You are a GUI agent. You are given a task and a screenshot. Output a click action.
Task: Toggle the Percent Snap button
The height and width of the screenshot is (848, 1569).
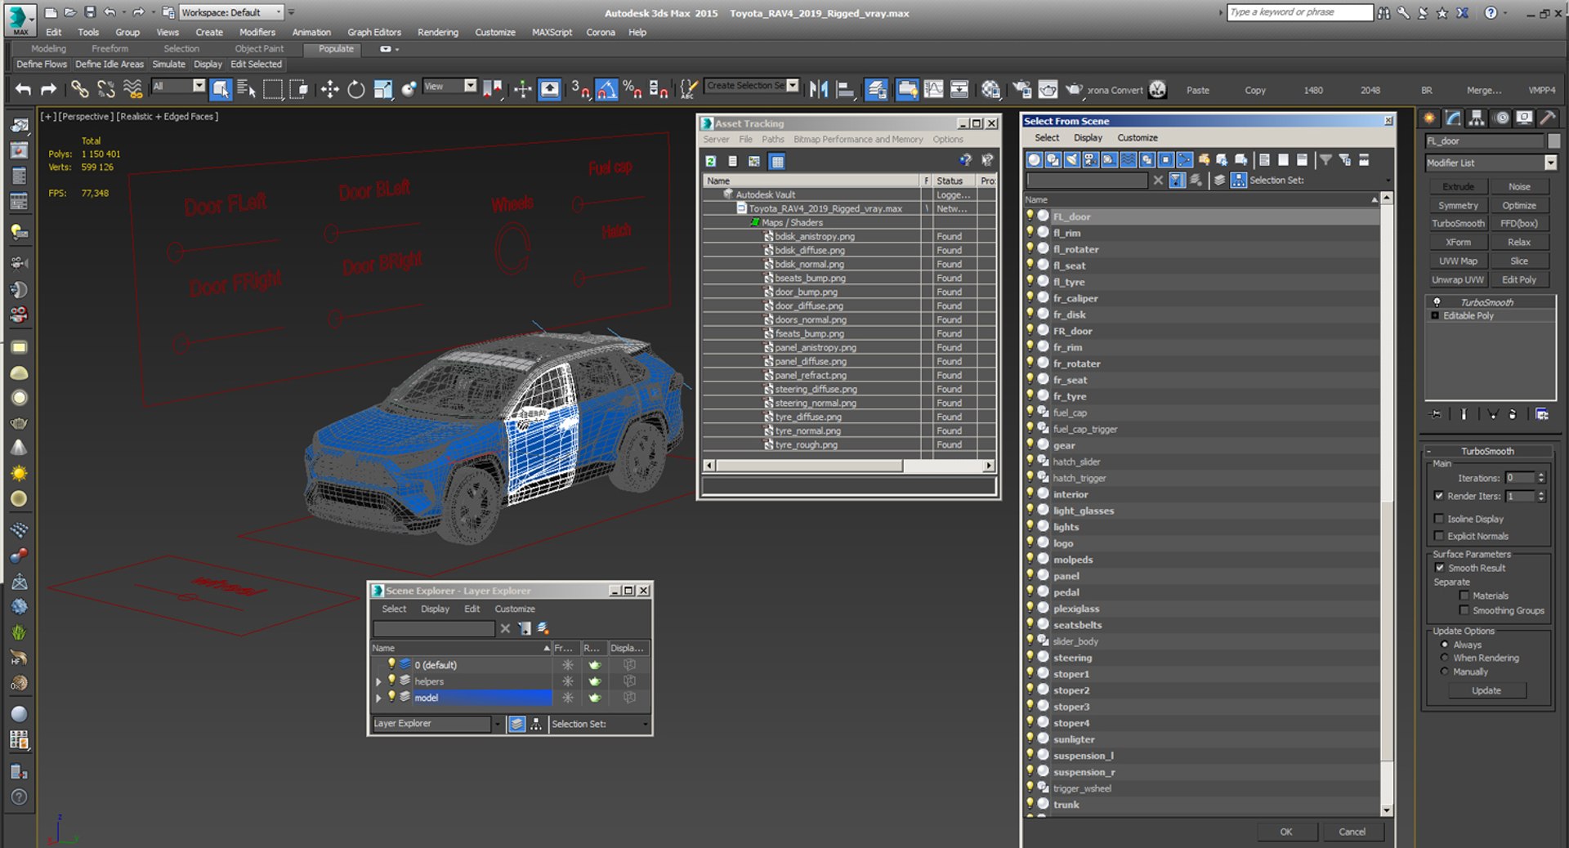point(632,89)
